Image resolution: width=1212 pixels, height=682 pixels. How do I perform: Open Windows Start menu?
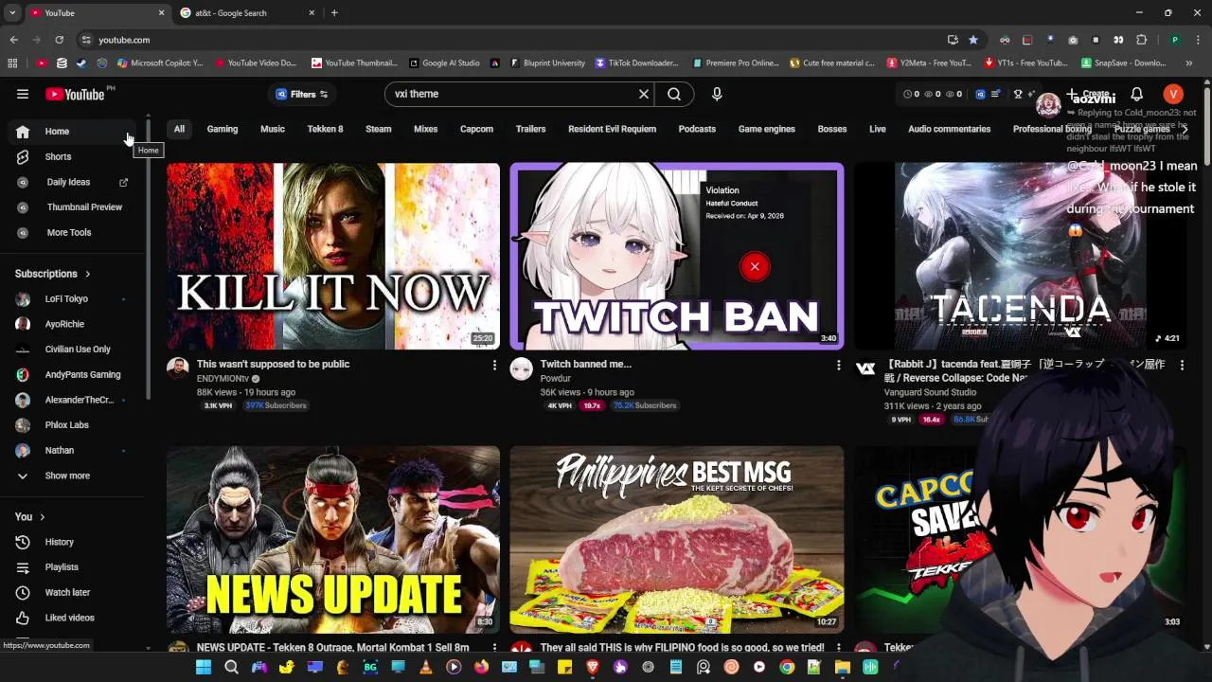[x=204, y=667]
